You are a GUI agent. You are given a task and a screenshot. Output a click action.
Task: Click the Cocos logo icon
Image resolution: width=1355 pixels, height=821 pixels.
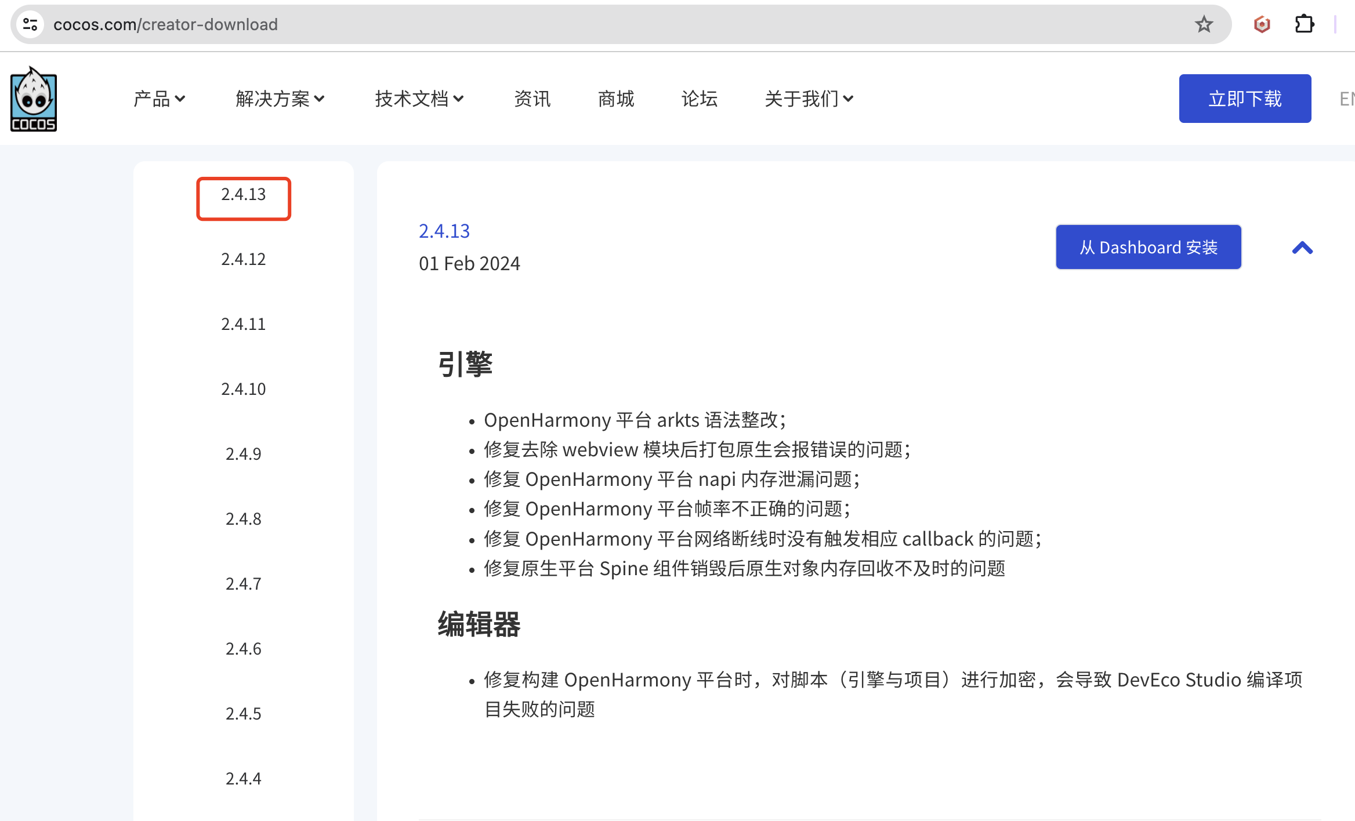coord(34,99)
